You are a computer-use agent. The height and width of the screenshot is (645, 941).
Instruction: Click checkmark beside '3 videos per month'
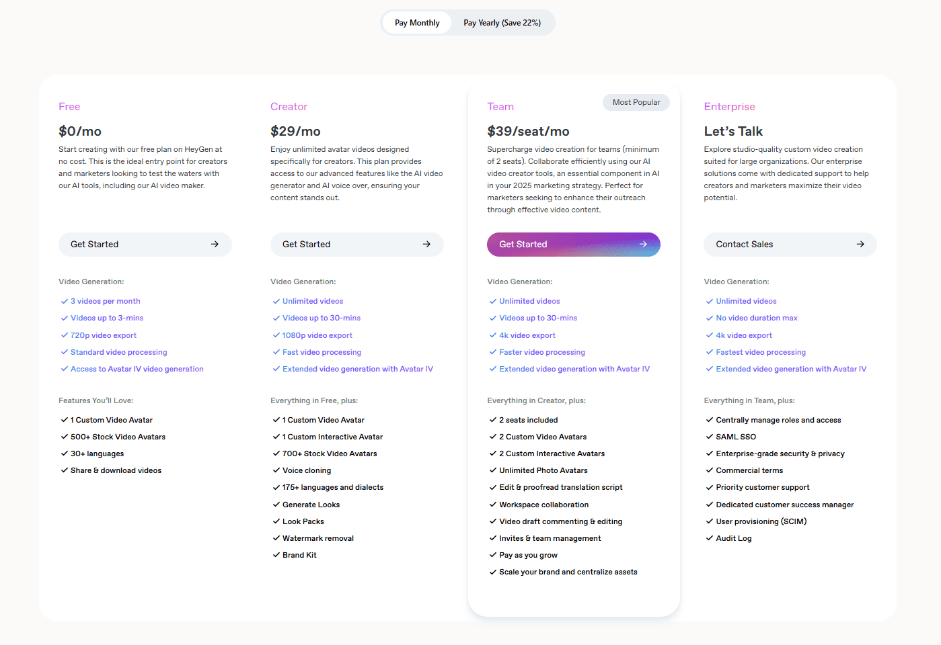(x=65, y=302)
